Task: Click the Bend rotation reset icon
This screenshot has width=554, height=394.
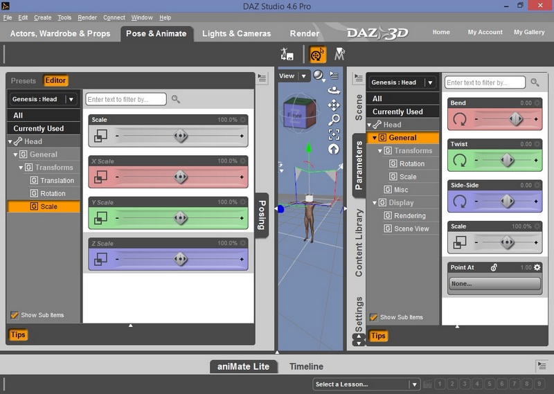Action: click(460, 119)
